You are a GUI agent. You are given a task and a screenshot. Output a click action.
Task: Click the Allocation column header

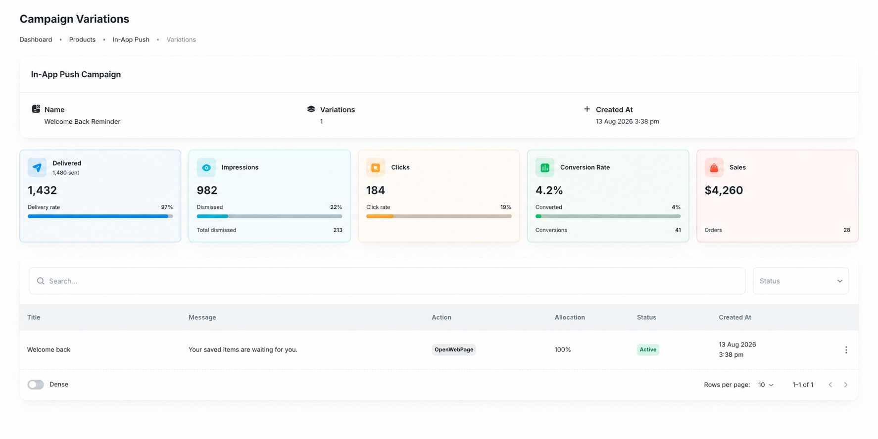point(570,317)
